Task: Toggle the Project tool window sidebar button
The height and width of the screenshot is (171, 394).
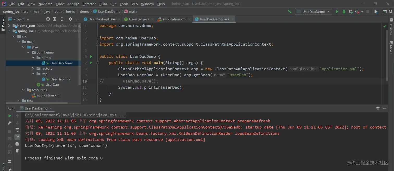Action: click(x=3, y=24)
